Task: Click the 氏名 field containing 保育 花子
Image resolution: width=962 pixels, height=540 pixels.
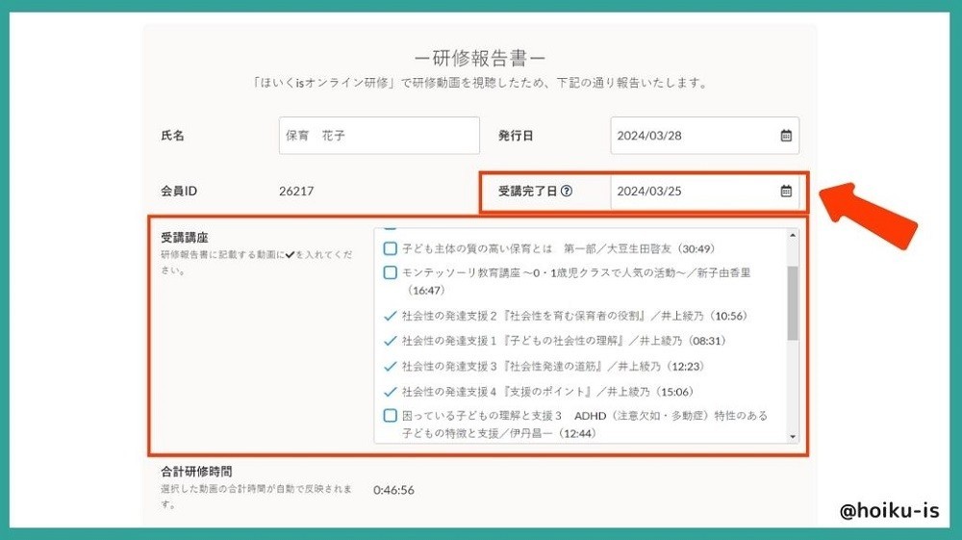Action: [379, 136]
